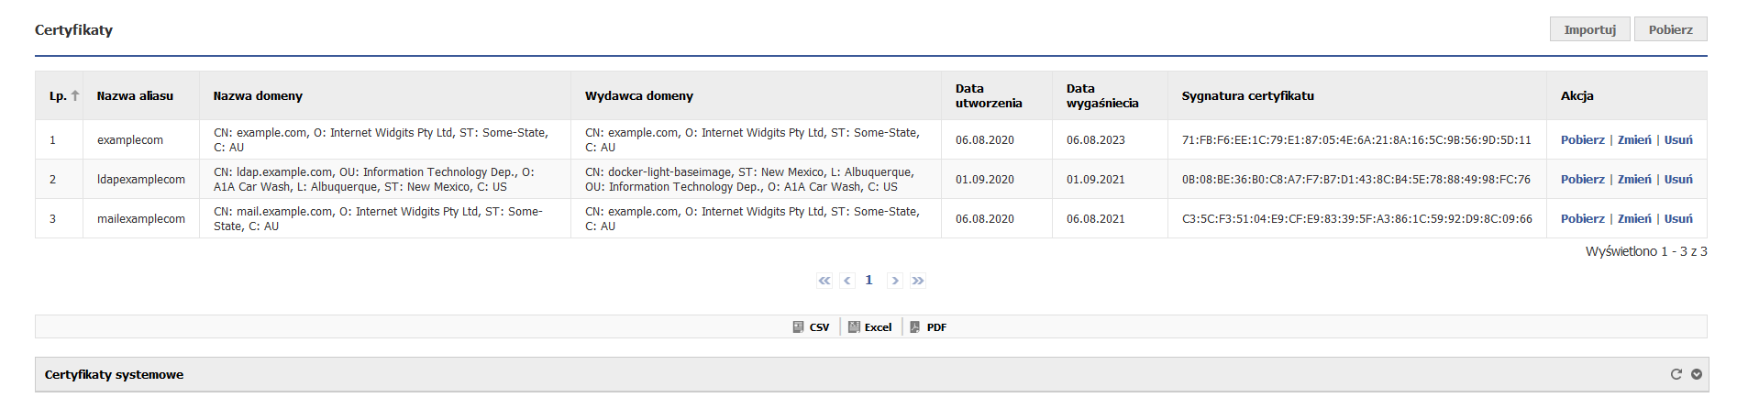Image resolution: width=1737 pixels, height=420 pixels.
Task: Click Zmień link for ldapexamplecom certificate
Action: coord(1634,179)
